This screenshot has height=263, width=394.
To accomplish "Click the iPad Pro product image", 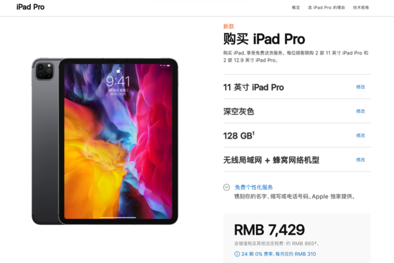I will tap(105, 141).
